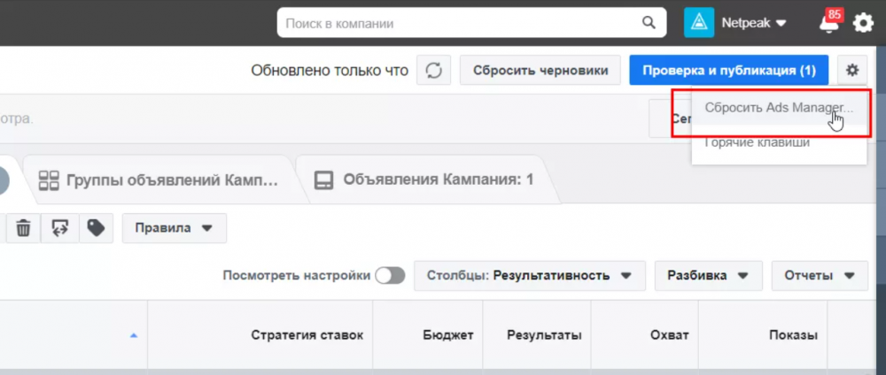Image resolution: width=886 pixels, height=375 pixels.
Task: Click the tag label icon
Action: point(96,228)
